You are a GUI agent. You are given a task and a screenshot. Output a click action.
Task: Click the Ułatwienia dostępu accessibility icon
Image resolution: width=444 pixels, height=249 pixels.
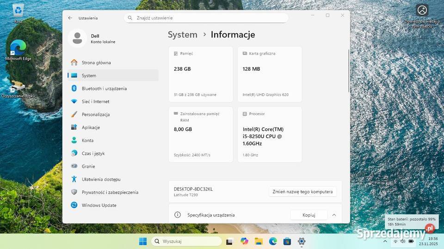coord(74,179)
